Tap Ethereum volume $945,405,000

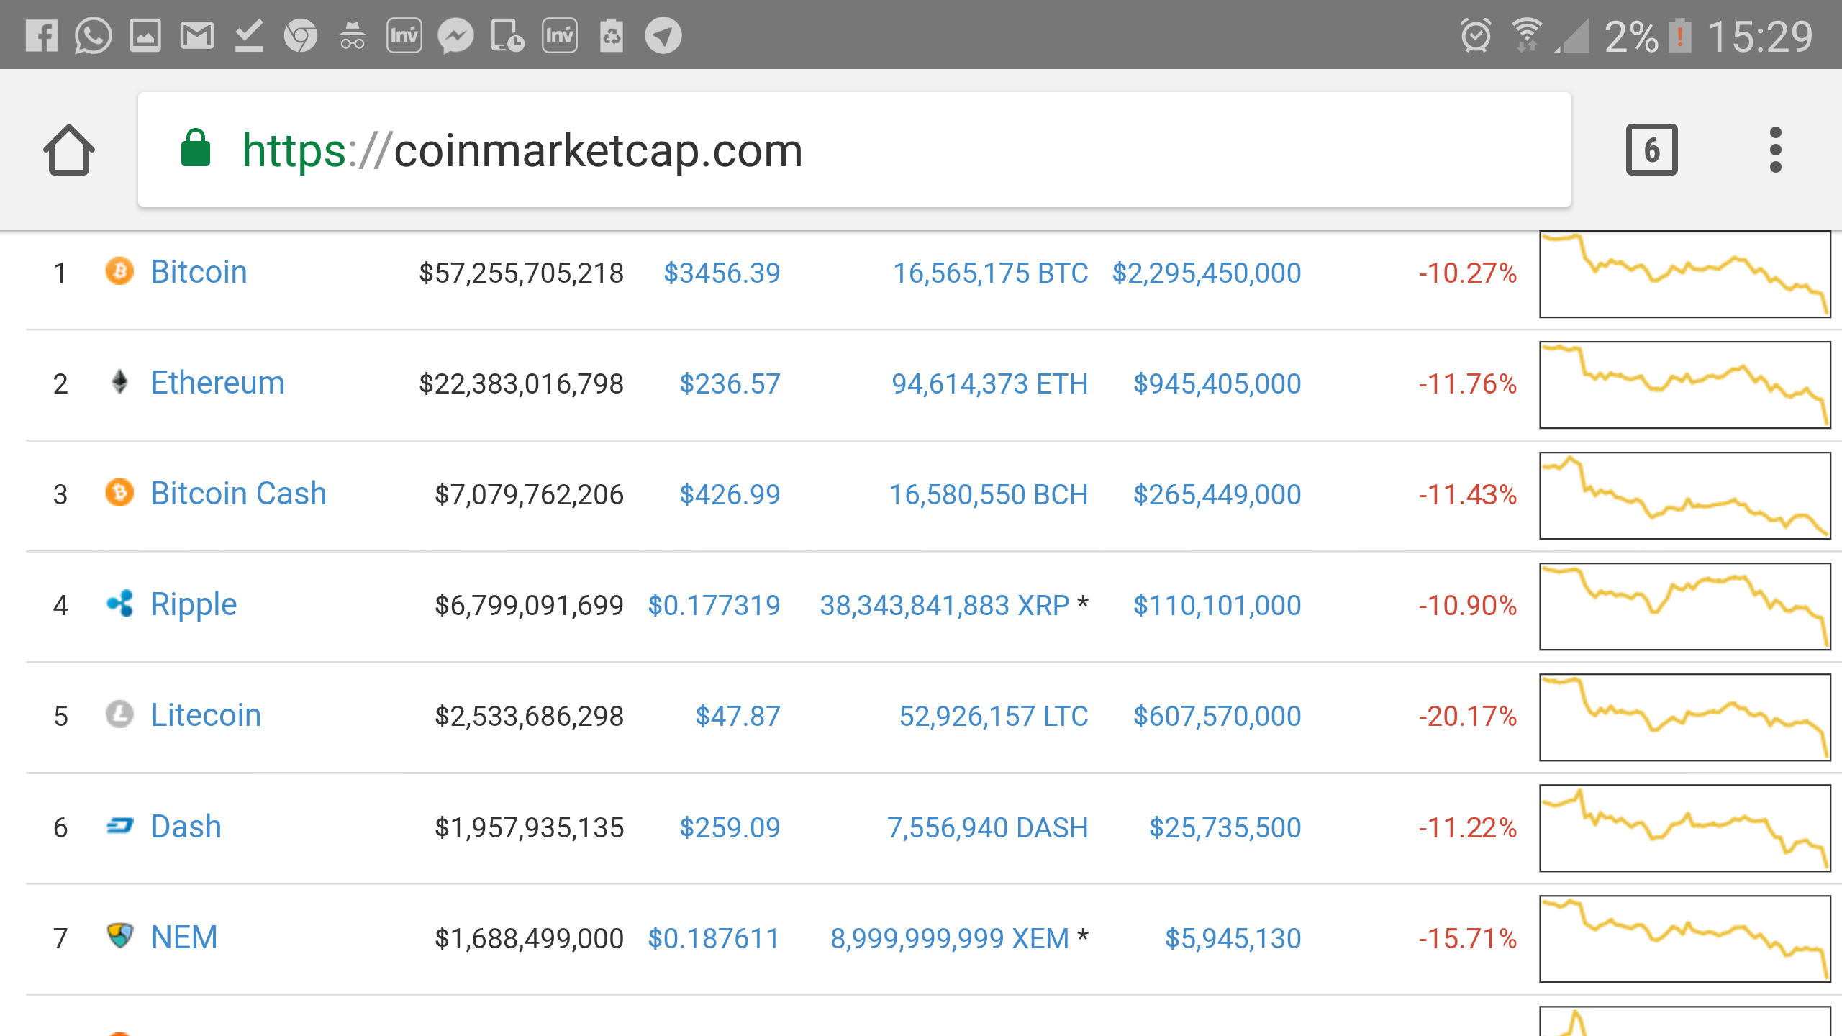point(1217,383)
